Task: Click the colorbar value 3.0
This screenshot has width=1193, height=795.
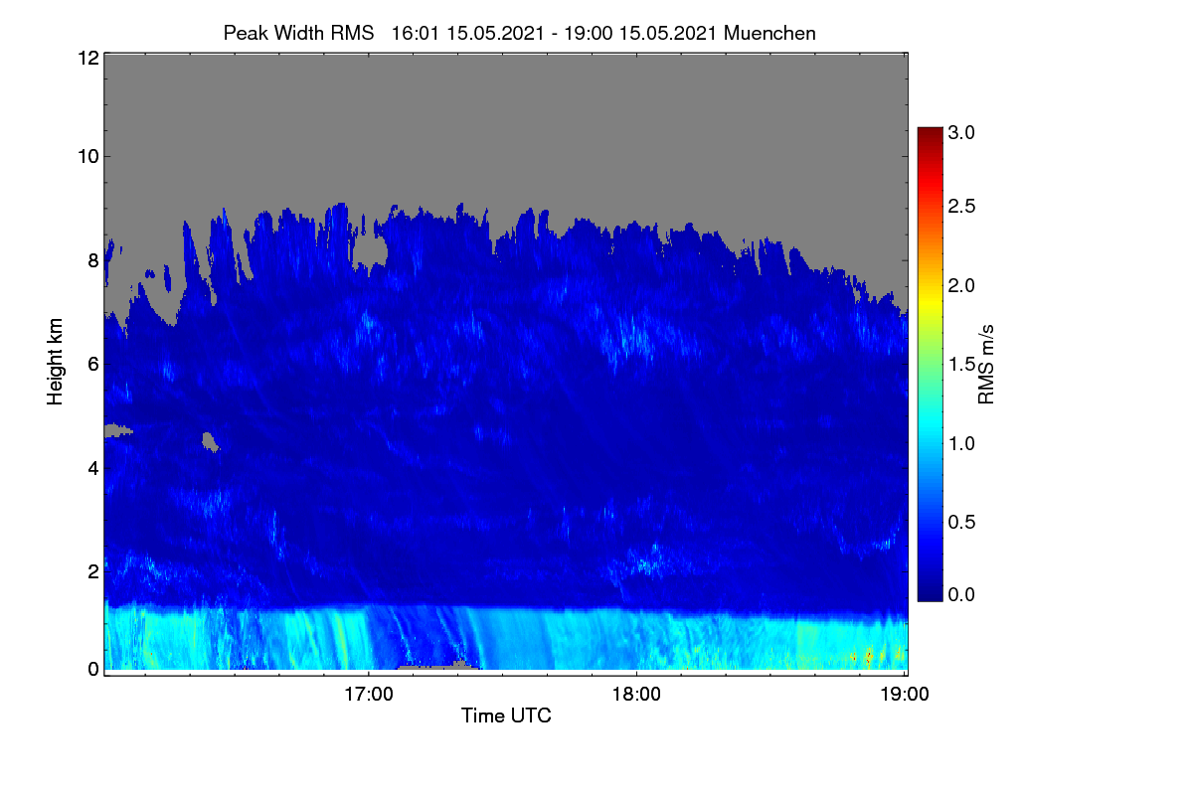Action: 962,132
